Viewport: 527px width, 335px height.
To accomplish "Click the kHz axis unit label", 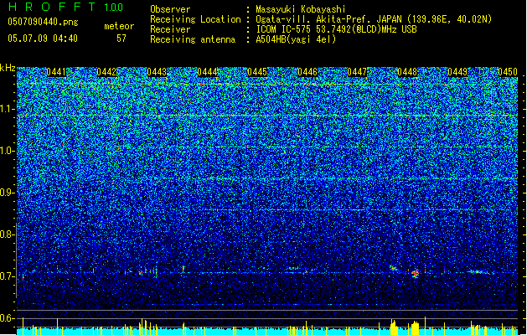I will (8, 68).
